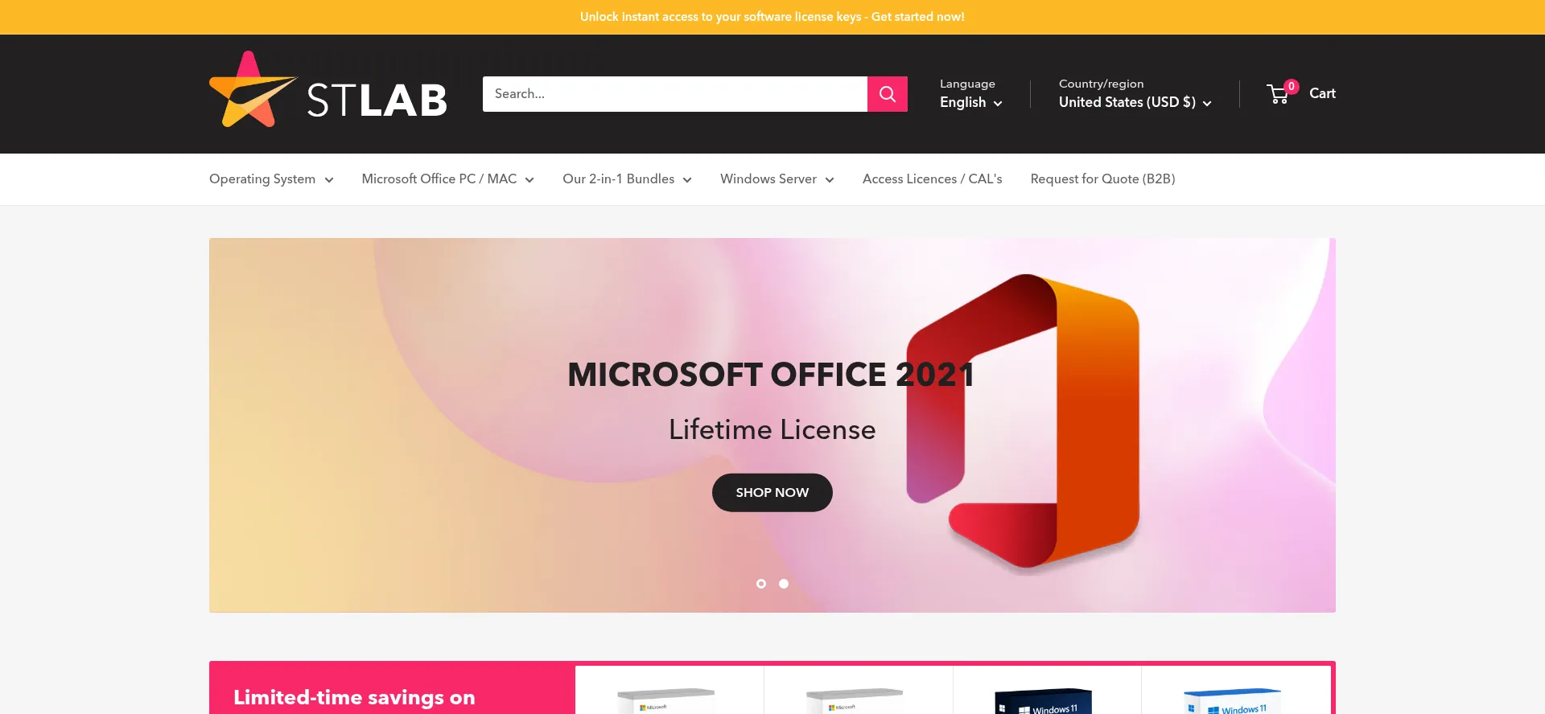Screen dimensions: 1545x714
Task: Click the Cart text link
Action: tap(1322, 93)
